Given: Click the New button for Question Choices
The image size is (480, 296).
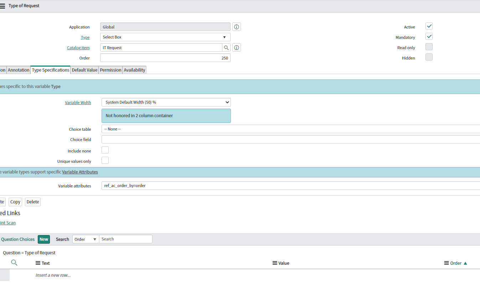Looking at the screenshot, I should pos(44,239).
